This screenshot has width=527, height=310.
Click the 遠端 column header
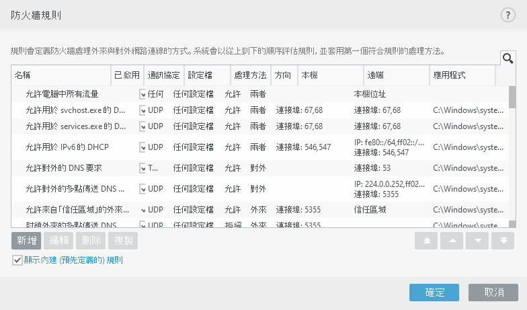click(395, 75)
